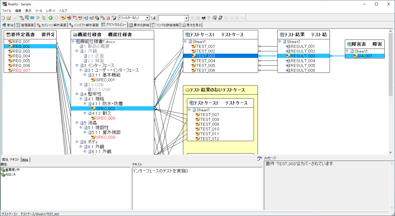The width and height of the screenshot is (395, 216).
Task: Click the rainbow filter icon beside filter dropdown
Action: [x=153, y=18]
